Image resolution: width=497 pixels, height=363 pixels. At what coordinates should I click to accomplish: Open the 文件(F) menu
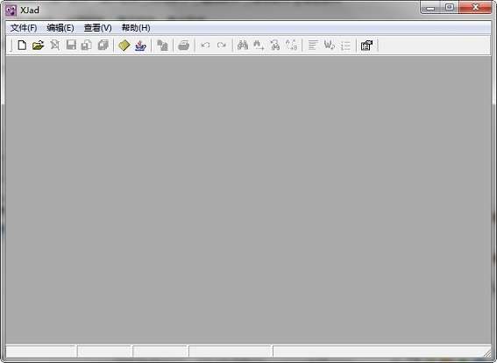coord(24,28)
